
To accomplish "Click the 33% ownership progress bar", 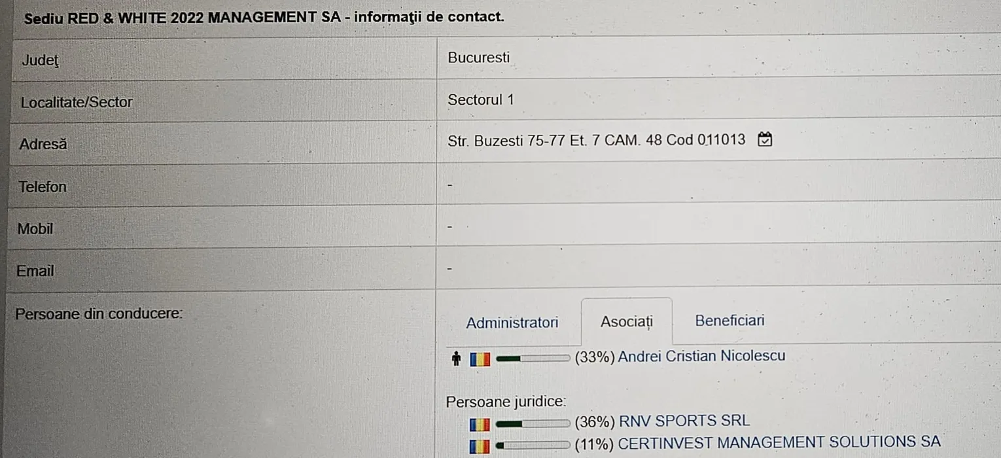I will click(x=533, y=358).
